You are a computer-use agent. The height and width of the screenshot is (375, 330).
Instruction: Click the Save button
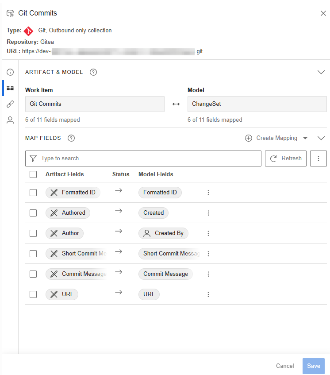pyautogui.click(x=314, y=366)
